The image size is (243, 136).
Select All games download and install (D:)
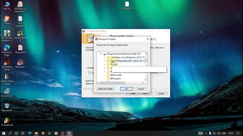coord(124,54)
